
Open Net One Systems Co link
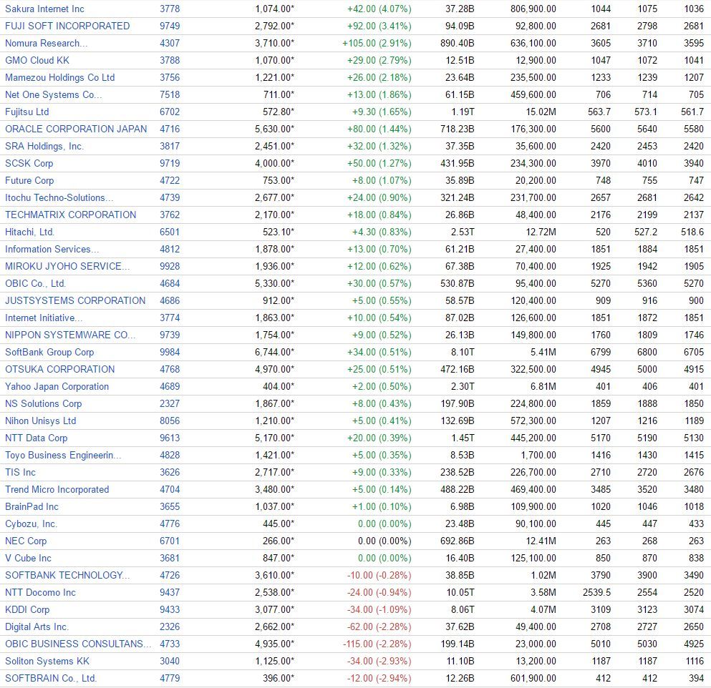(x=54, y=94)
